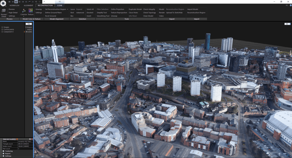This screenshot has height=158, width=292.
Task: Click the Name value Lowpoly-HQ Text...
Action: [x=25, y=141]
